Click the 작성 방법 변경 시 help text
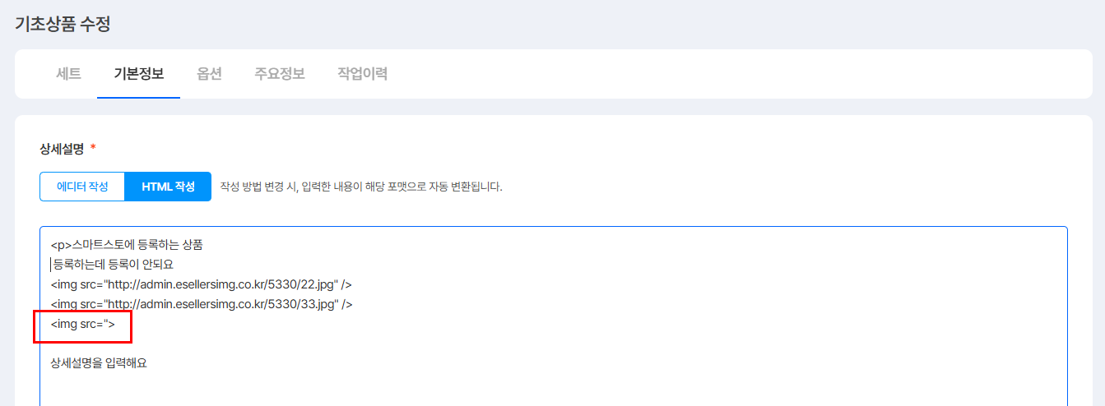This screenshot has width=1105, height=406. [360, 187]
